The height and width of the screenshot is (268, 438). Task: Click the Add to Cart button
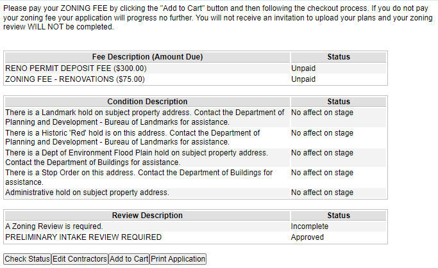click(x=128, y=259)
